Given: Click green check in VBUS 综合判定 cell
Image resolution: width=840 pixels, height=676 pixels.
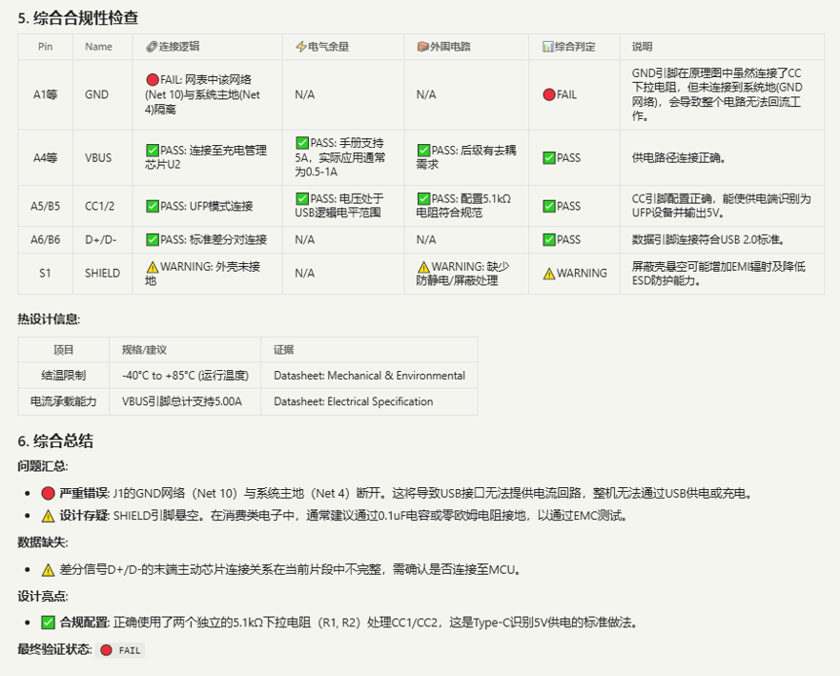Looking at the screenshot, I should pos(548,157).
